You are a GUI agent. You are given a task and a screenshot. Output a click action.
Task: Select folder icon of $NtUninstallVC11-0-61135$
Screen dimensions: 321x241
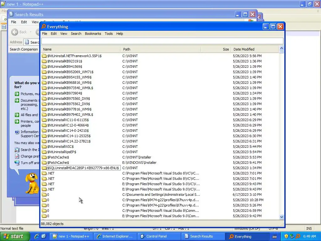[44, 120]
